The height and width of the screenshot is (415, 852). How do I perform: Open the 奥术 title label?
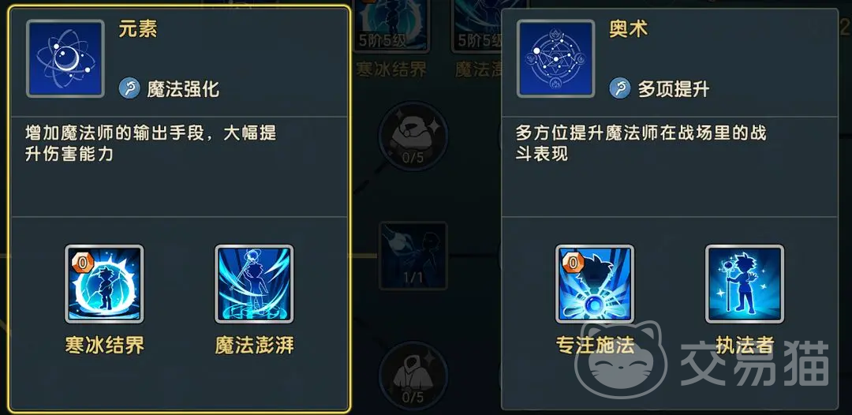629,29
